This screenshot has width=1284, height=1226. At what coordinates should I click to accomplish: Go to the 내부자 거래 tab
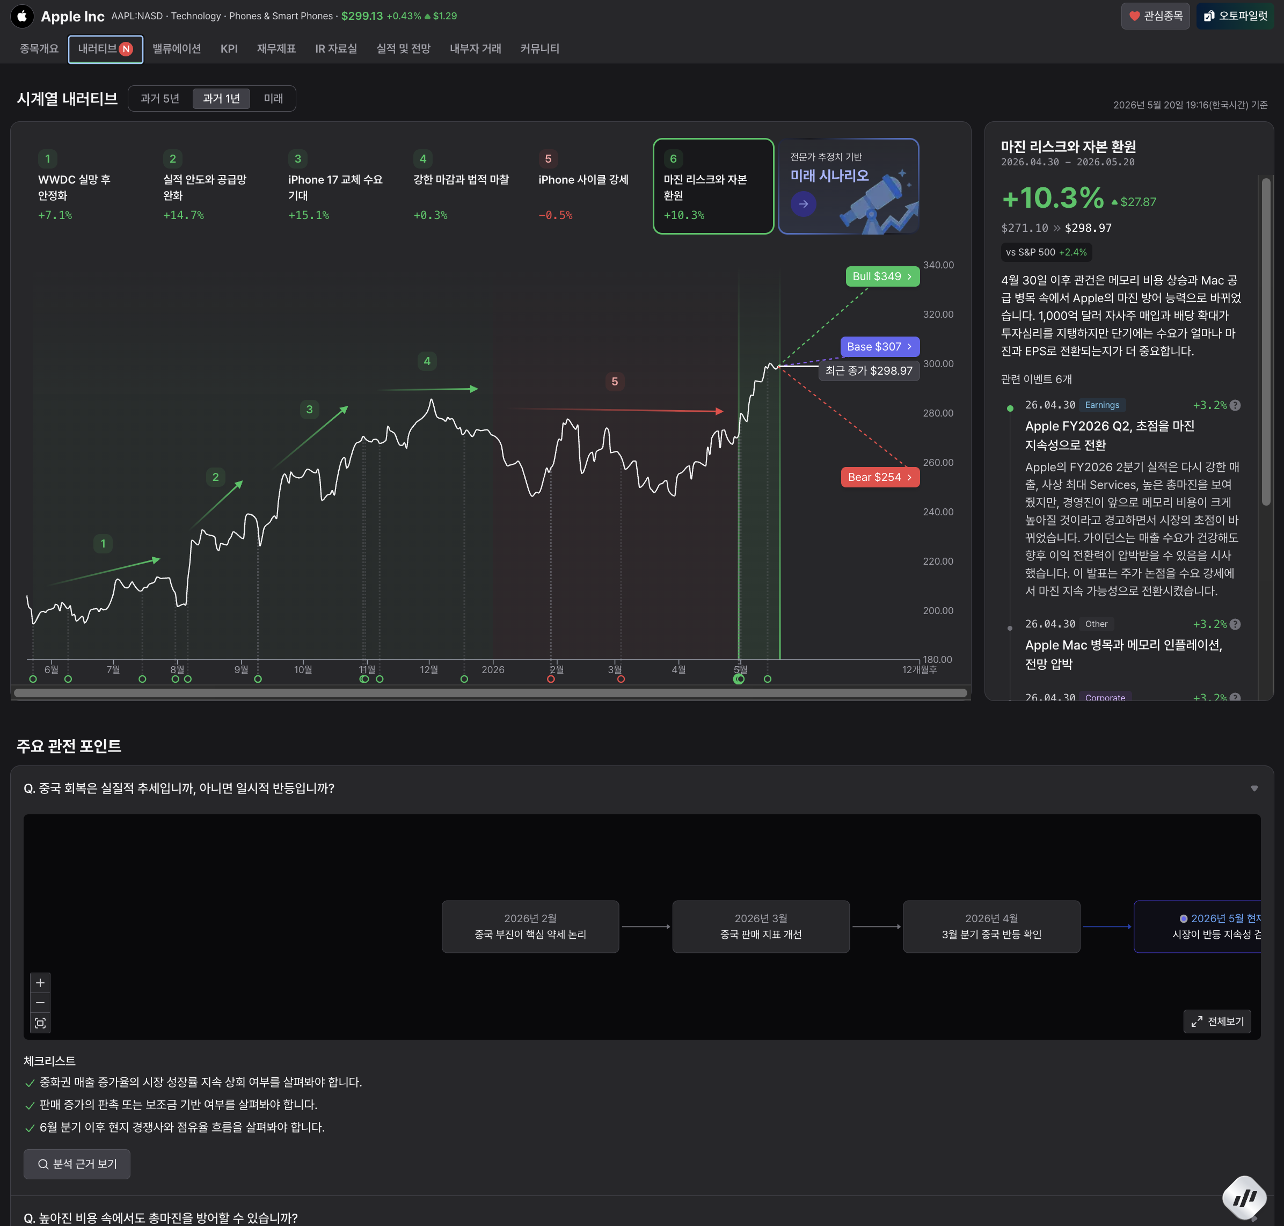click(475, 49)
